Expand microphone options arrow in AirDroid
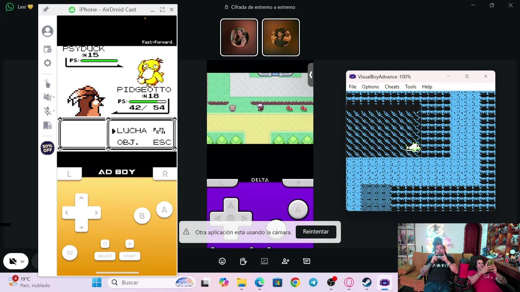The height and width of the screenshot is (292, 520). click(x=54, y=112)
